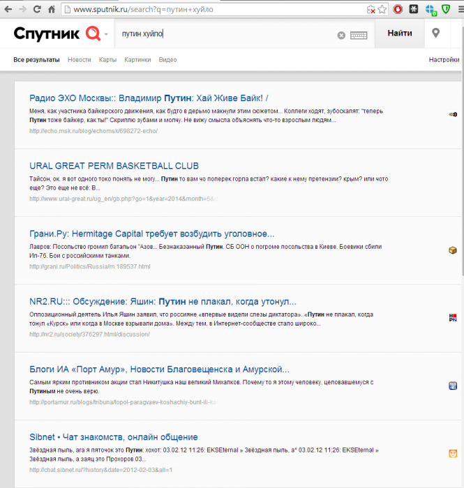Switch to the Картинки tab
The height and width of the screenshot is (488, 464).
tap(137, 60)
